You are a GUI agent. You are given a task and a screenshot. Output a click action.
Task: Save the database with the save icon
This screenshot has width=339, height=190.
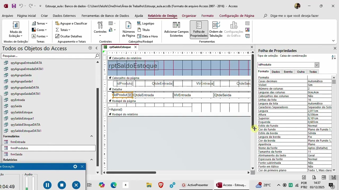tap(14, 6)
